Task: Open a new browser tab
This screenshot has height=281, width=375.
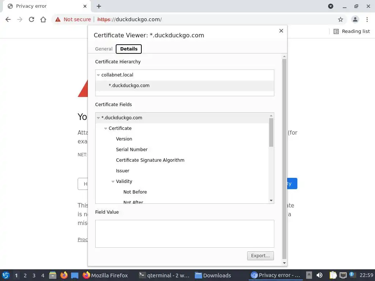Action: [99, 6]
